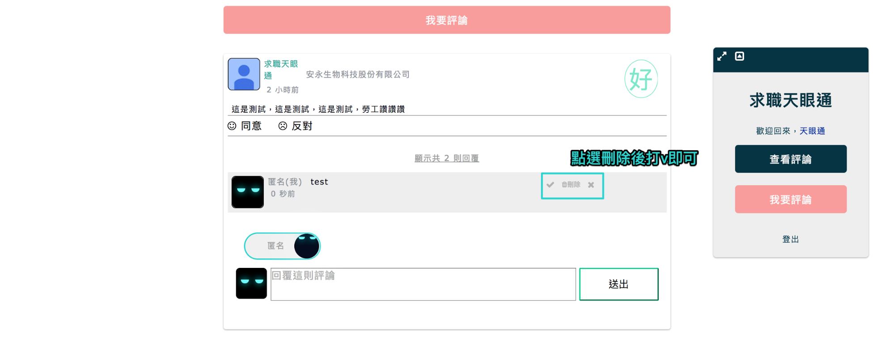Click the top 我要評論 banner button
Screen dimensions: 894x352
click(x=447, y=20)
